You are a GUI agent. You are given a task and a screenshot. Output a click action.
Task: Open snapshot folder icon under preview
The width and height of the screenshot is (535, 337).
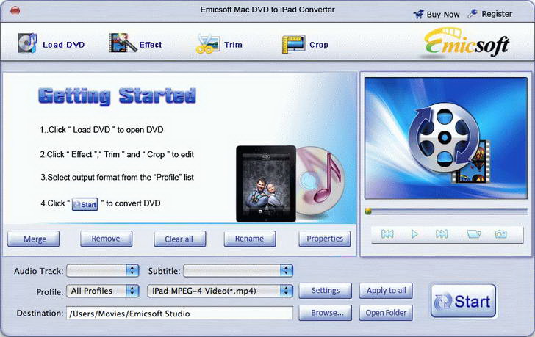click(x=473, y=234)
